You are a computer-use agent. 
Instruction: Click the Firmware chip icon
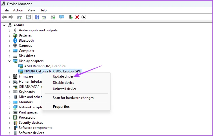pos(15,76)
